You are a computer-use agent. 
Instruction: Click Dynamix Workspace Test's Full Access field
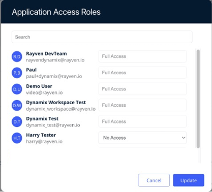[x=142, y=105]
